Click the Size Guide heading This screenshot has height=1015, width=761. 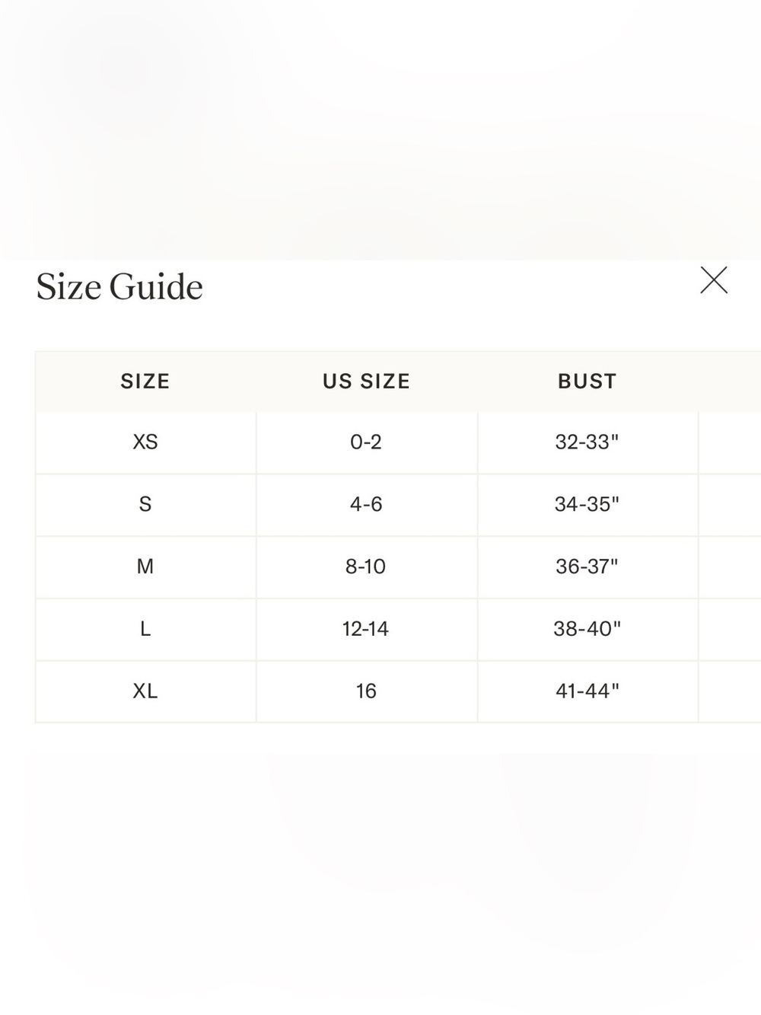[x=119, y=287]
